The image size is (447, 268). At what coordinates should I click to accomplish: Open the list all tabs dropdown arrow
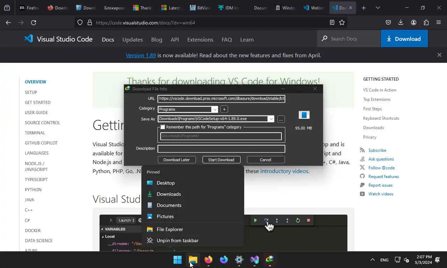(378, 8)
